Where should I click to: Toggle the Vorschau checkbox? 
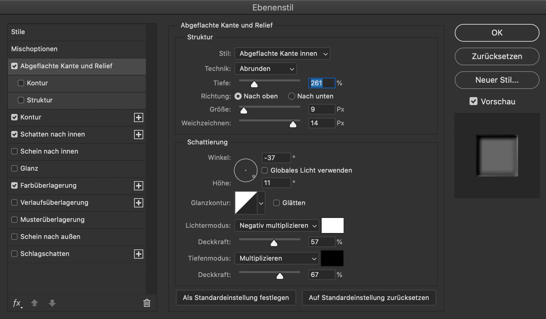(473, 101)
